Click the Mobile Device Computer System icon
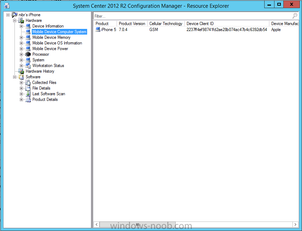The height and width of the screenshot is (231, 302). pyautogui.click(x=28, y=32)
